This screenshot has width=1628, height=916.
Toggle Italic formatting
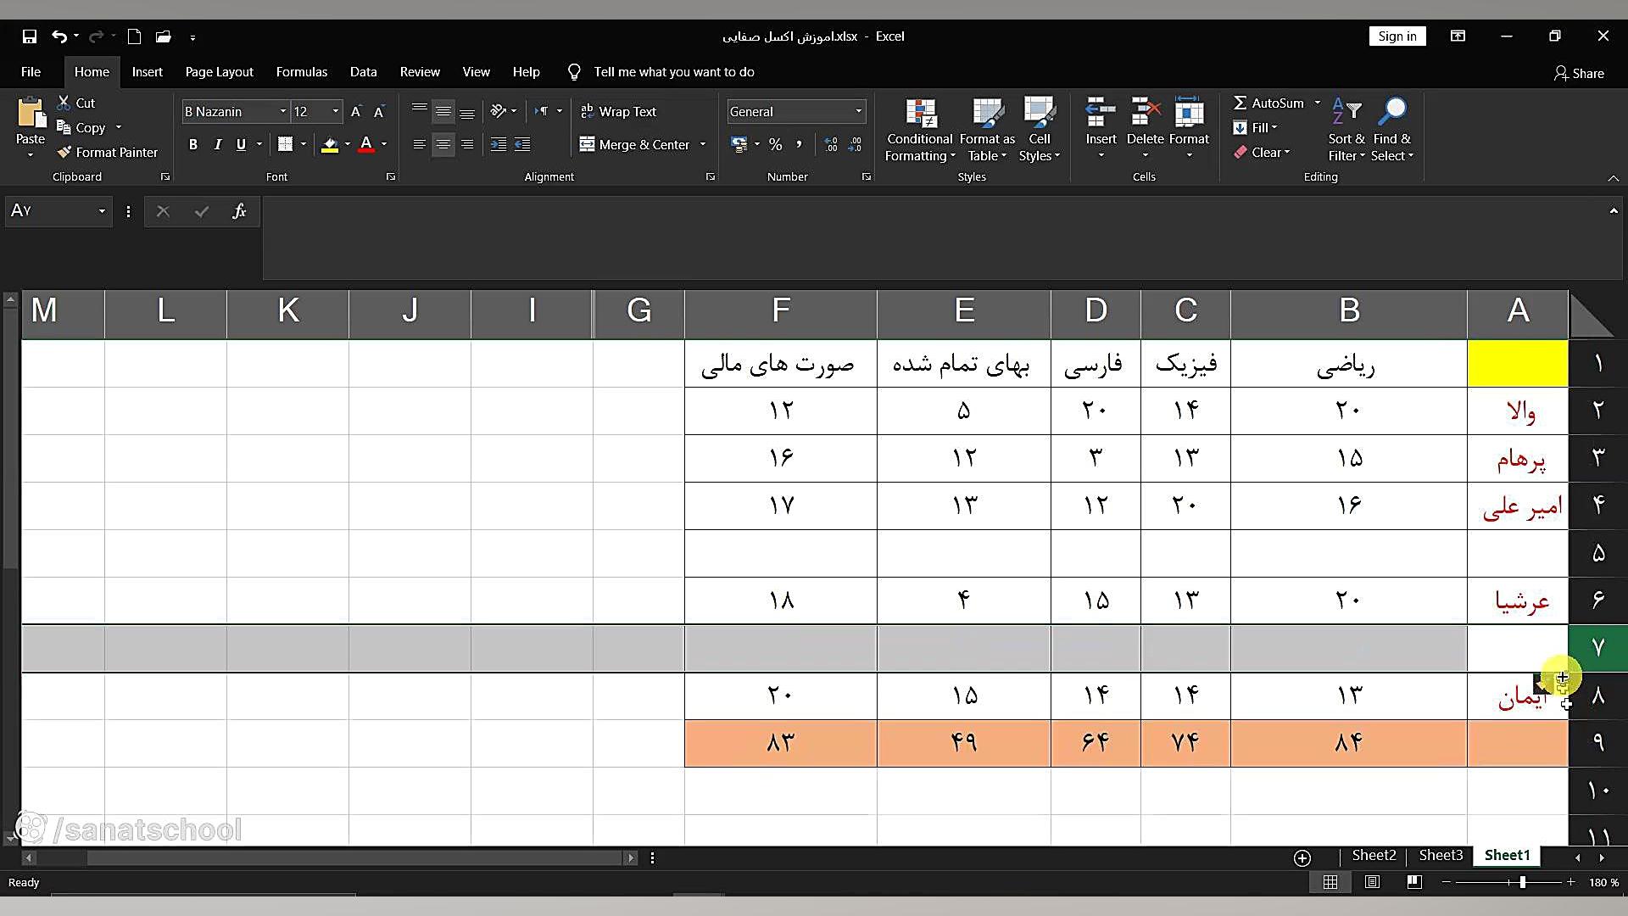point(217,145)
